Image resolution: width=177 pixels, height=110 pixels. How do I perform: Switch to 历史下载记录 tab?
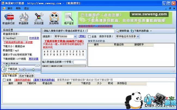click(x=26, y=76)
